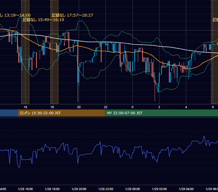Click the hour label 16 on upper axis
The image size is (218, 192).
click(x=25, y=107)
